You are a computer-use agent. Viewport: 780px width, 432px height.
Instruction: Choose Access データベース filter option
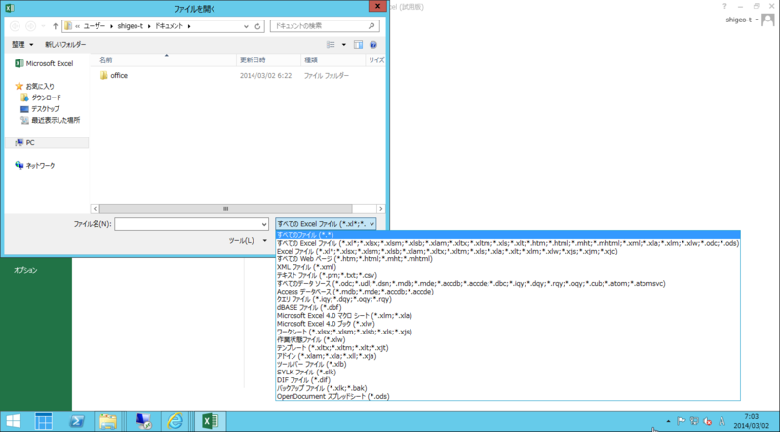[508, 292]
